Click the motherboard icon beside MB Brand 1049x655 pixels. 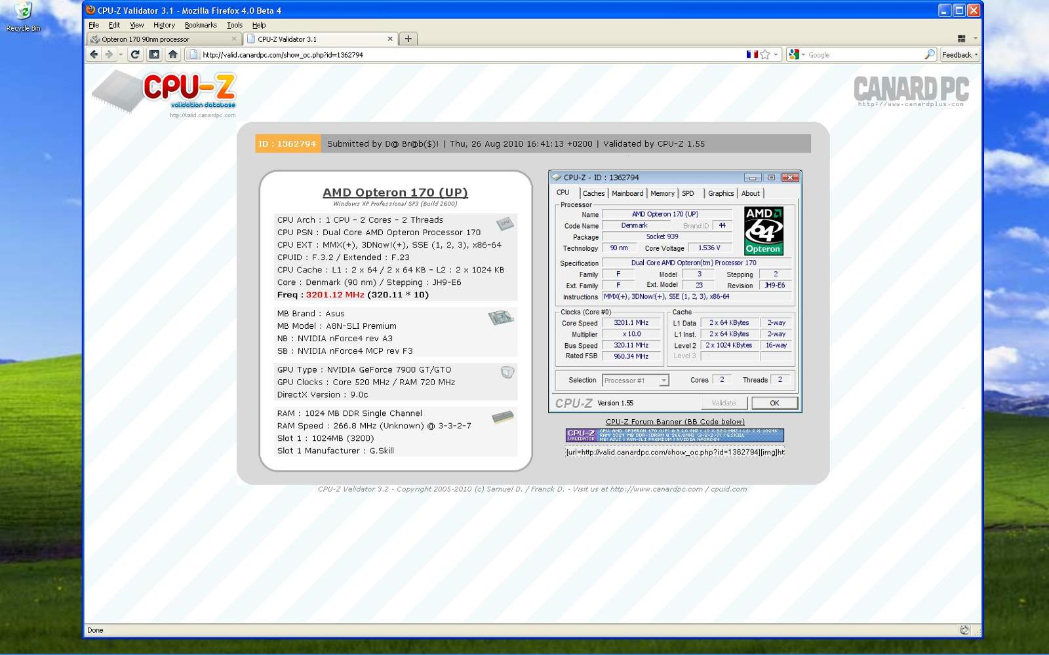501,318
